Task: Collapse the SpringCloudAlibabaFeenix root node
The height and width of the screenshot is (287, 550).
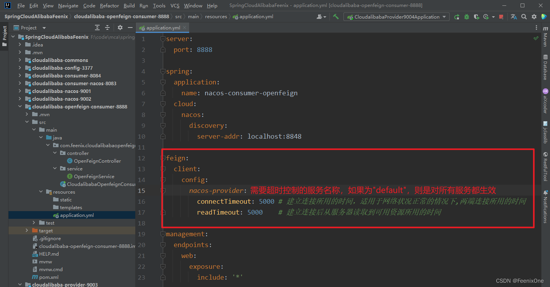Action: 13,37
